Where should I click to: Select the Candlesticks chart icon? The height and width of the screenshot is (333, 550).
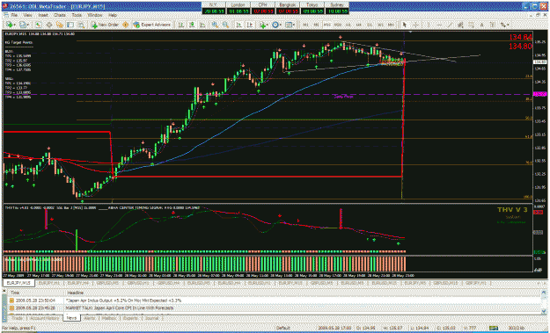[192, 25]
